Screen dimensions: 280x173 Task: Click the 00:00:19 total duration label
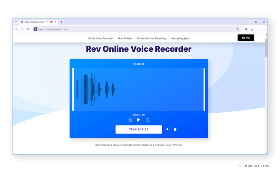tap(139, 64)
